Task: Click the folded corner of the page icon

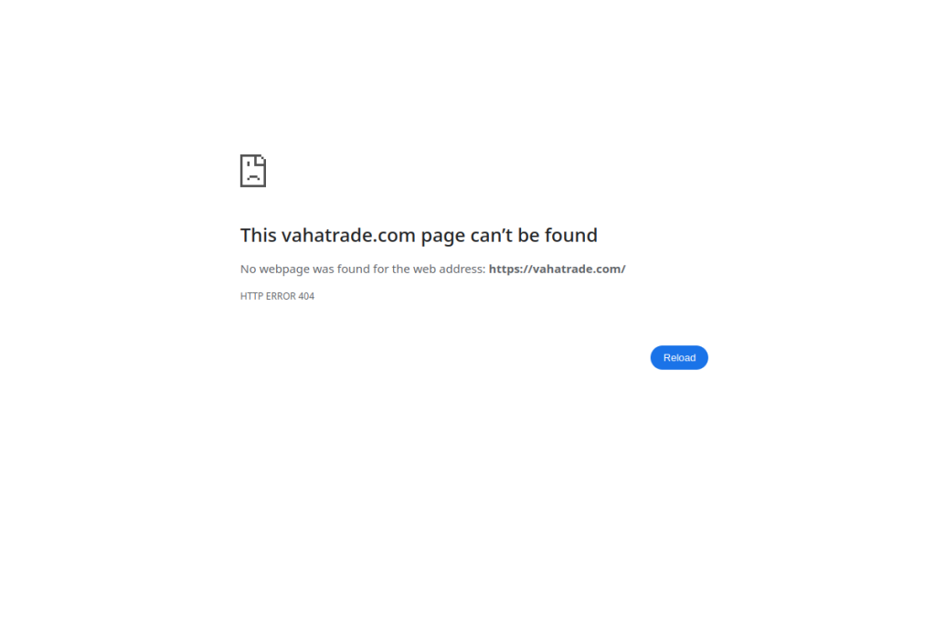Action: (x=261, y=159)
